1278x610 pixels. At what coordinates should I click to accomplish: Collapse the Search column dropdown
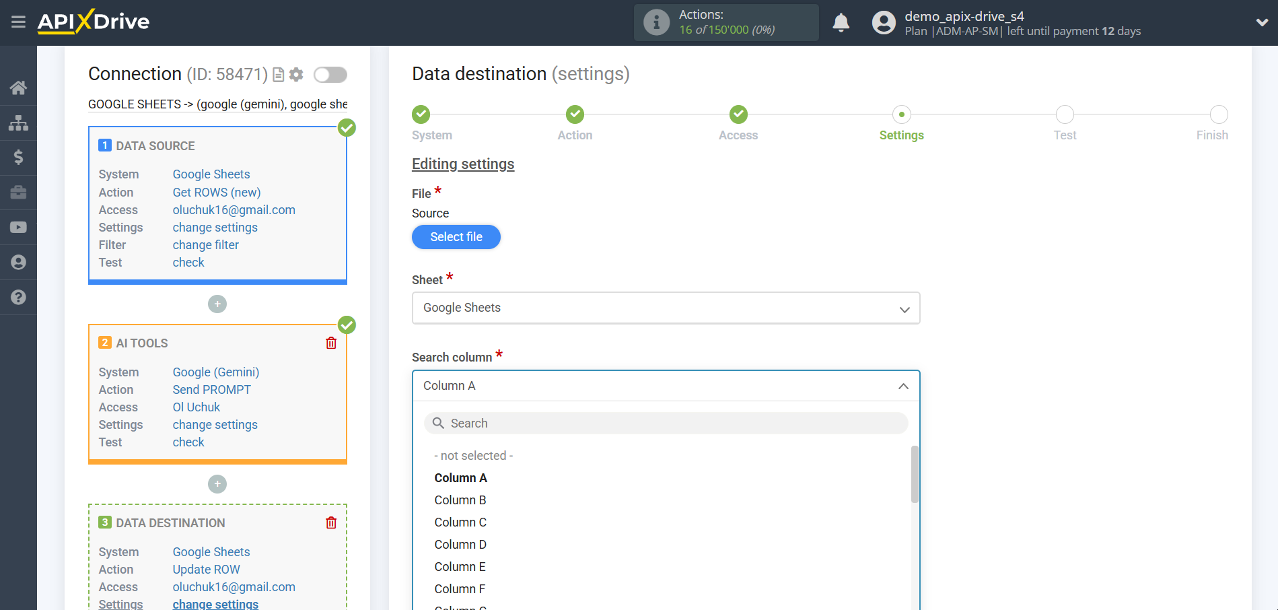pos(904,386)
